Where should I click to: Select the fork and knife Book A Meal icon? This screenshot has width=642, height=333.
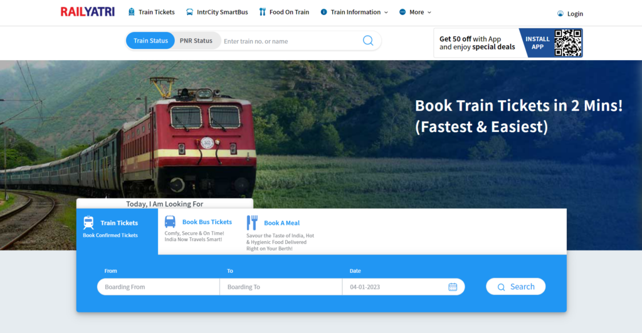pos(252,223)
